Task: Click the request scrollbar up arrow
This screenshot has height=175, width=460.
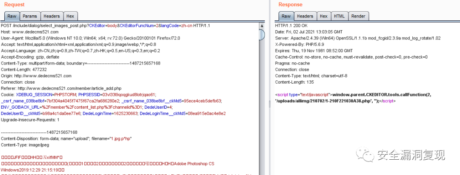Action: [x=262, y=26]
